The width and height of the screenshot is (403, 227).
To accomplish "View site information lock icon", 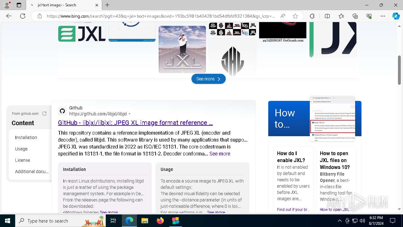I will click(x=40, y=16).
